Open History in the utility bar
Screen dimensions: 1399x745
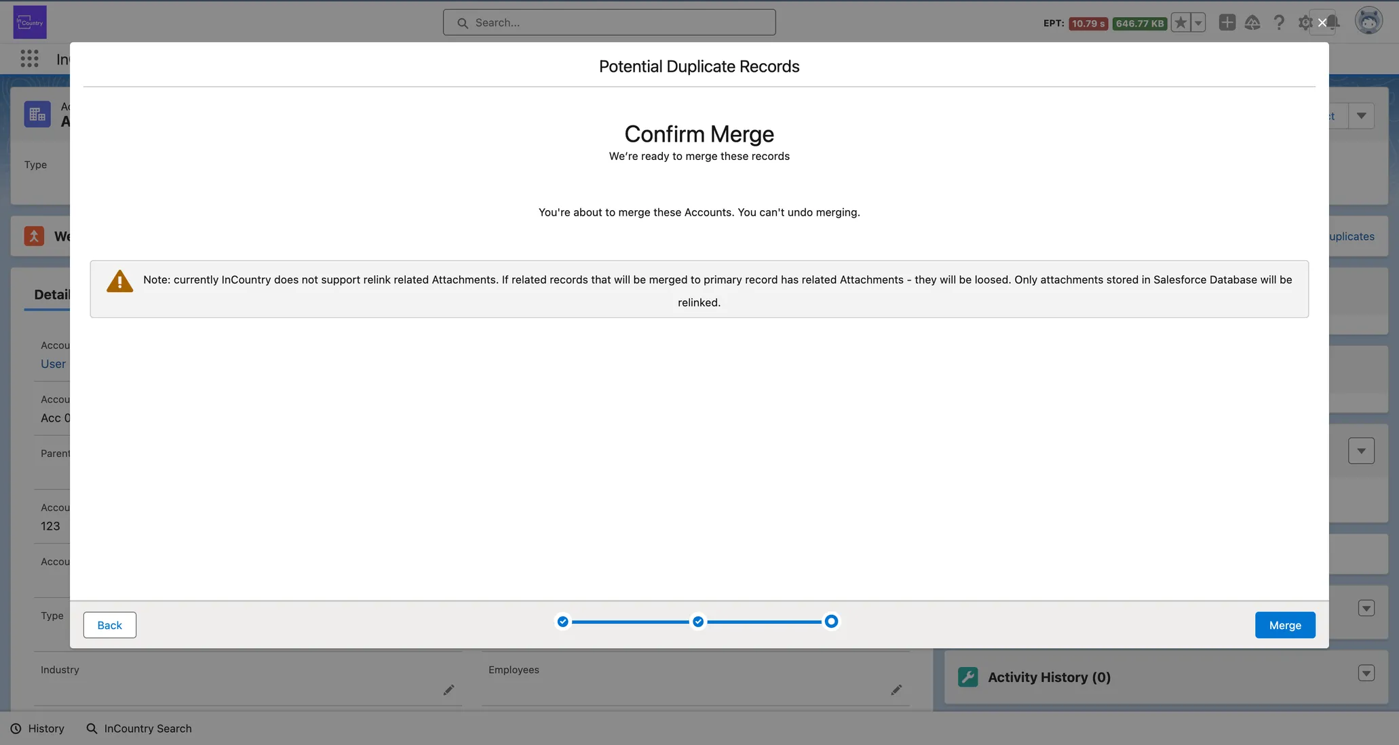pyautogui.click(x=37, y=729)
